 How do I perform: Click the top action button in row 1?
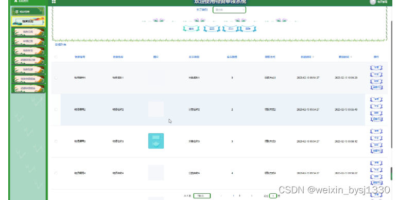point(376,67)
